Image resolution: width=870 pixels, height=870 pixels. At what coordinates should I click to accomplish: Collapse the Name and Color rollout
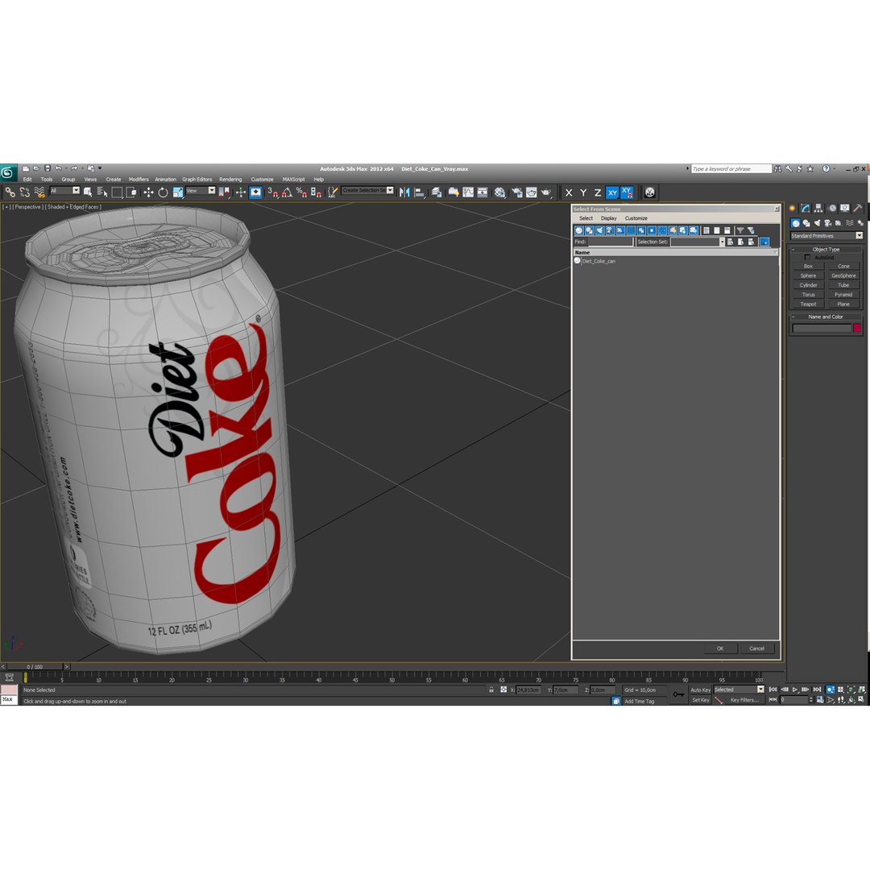pyautogui.click(x=826, y=317)
